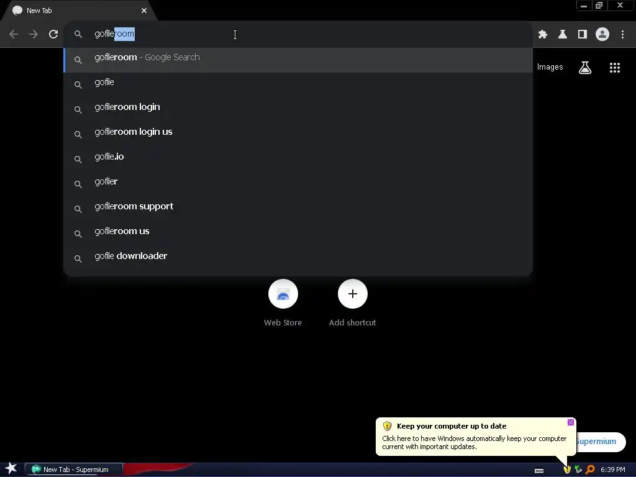The width and height of the screenshot is (636, 477).
Task: Click the orange magnifier tray icon
Action: pos(590,470)
